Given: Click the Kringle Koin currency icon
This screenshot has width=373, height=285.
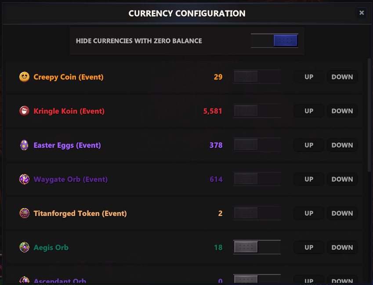Looking at the screenshot, I should pos(25,111).
